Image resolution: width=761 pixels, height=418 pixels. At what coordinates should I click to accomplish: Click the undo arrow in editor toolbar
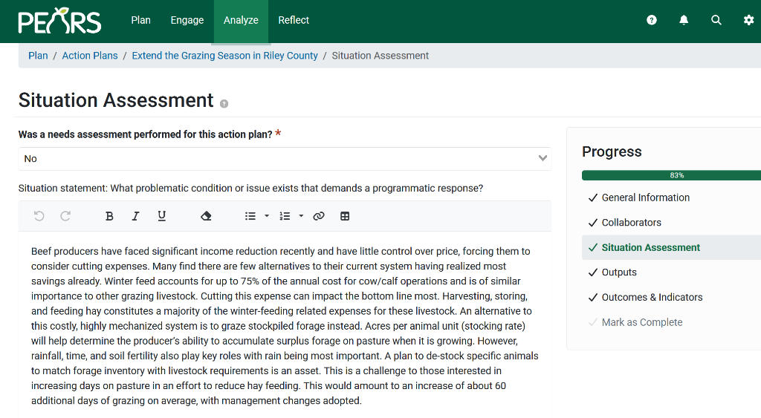[x=39, y=216]
